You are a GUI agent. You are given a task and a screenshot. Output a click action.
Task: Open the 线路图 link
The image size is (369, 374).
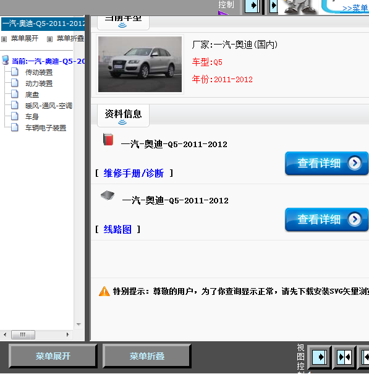(x=117, y=229)
